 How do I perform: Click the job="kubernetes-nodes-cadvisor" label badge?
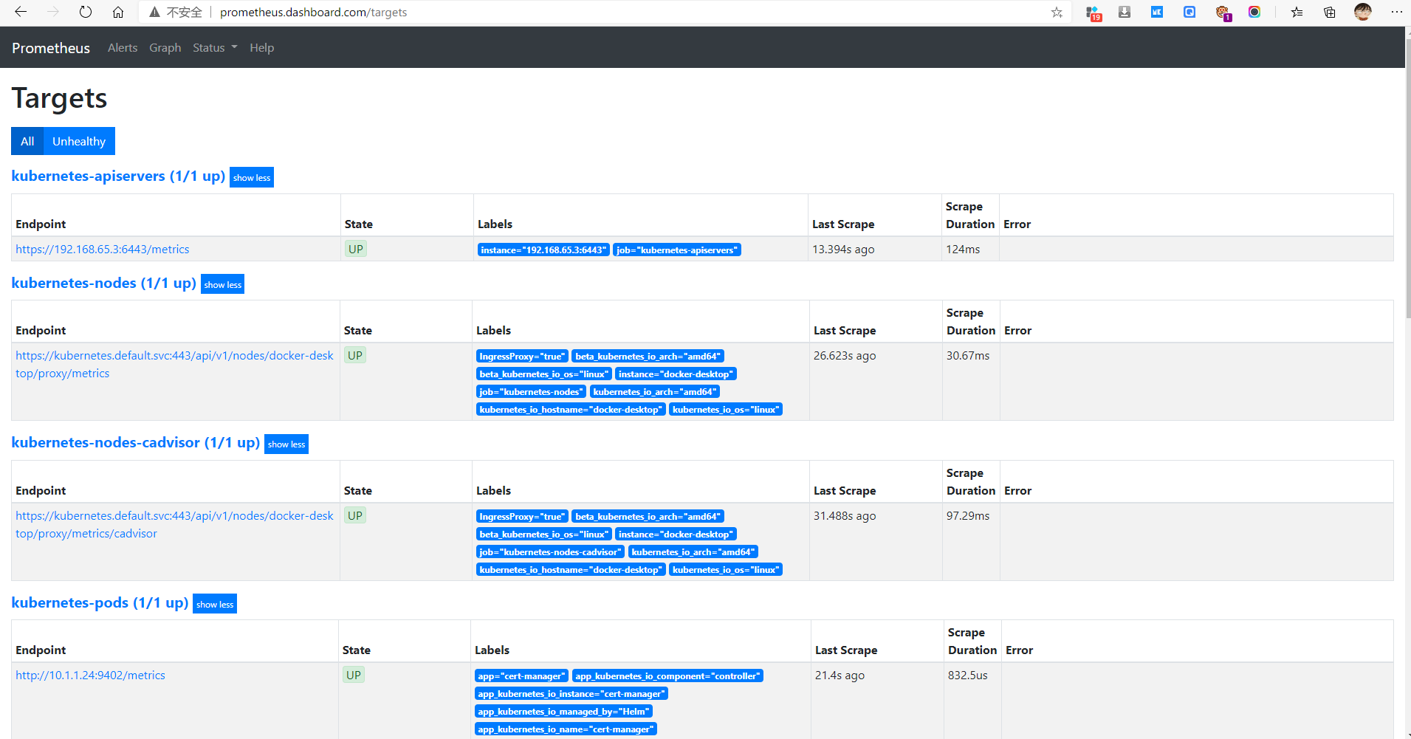pyautogui.click(x=550, y=552)
